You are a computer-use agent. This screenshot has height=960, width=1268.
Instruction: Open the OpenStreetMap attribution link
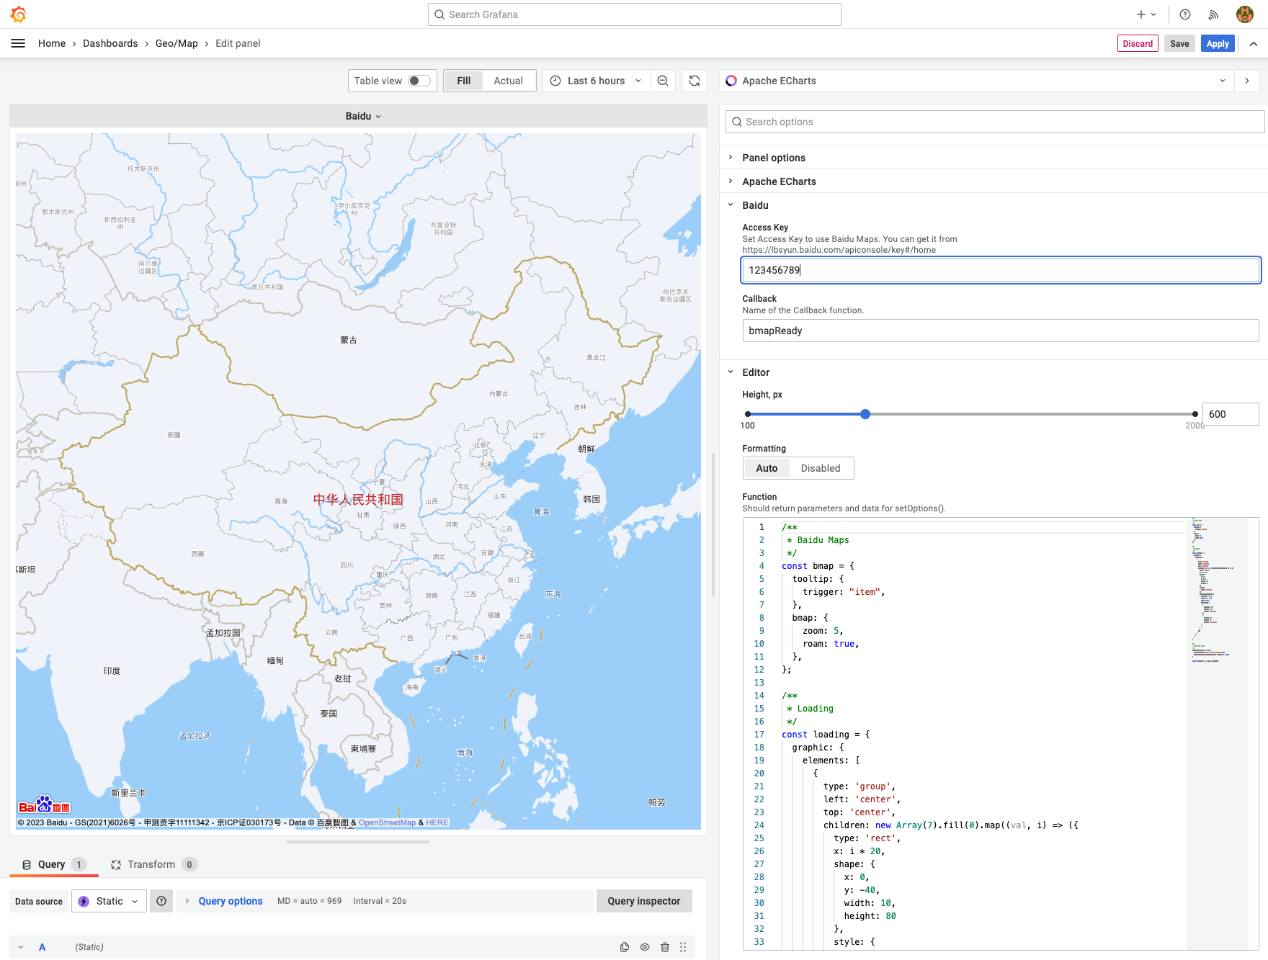[x=387, y=822]
